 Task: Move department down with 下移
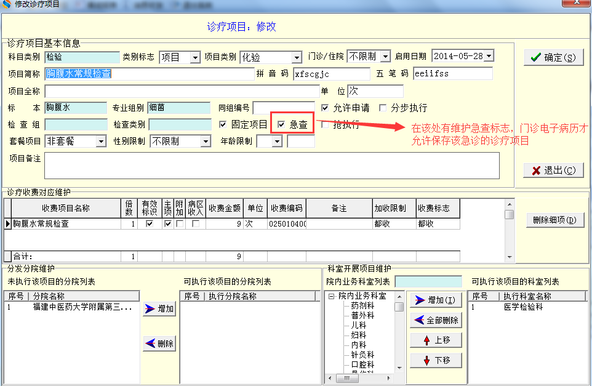coord(436,360)
